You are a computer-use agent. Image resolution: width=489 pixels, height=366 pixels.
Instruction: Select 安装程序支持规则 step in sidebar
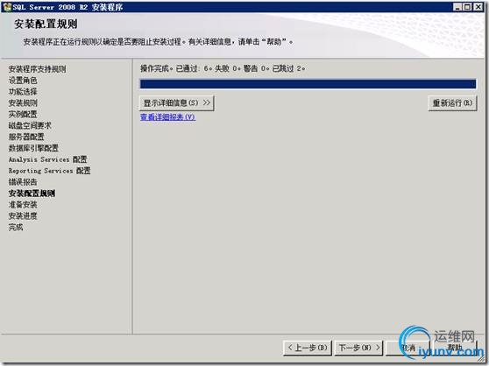37,69
